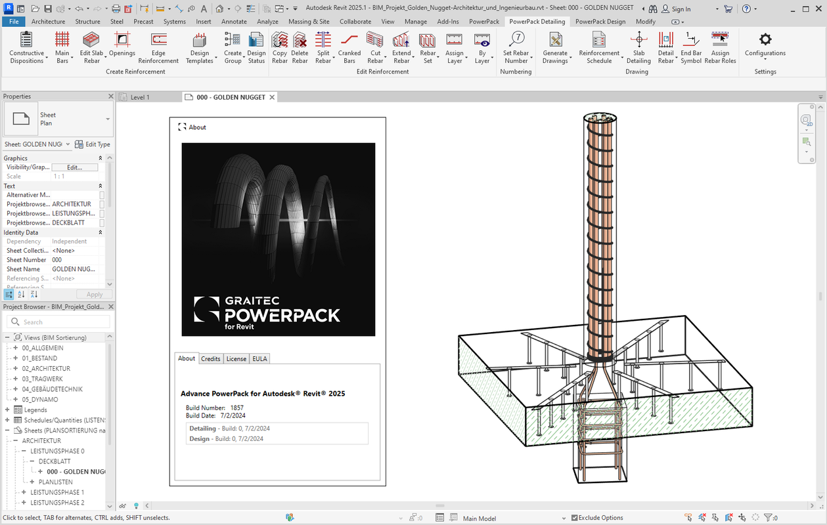Toggle select pinned elements in status bar
827x525 pixels.
pos(716,518)
